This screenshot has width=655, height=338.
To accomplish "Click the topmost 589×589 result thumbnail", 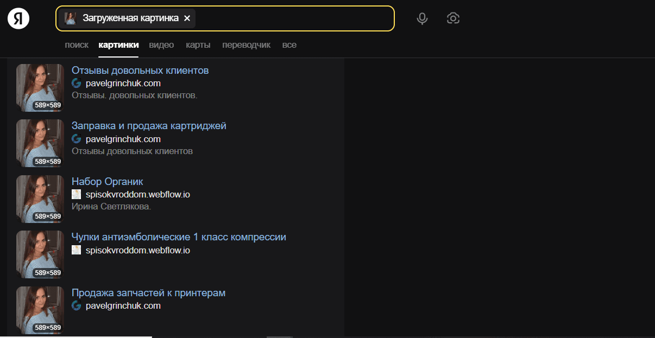I will tap(40, 87).
